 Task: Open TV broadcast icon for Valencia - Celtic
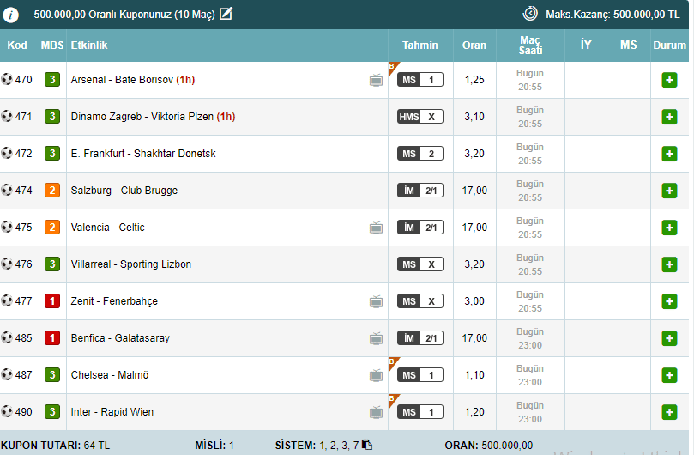point(377,227)
